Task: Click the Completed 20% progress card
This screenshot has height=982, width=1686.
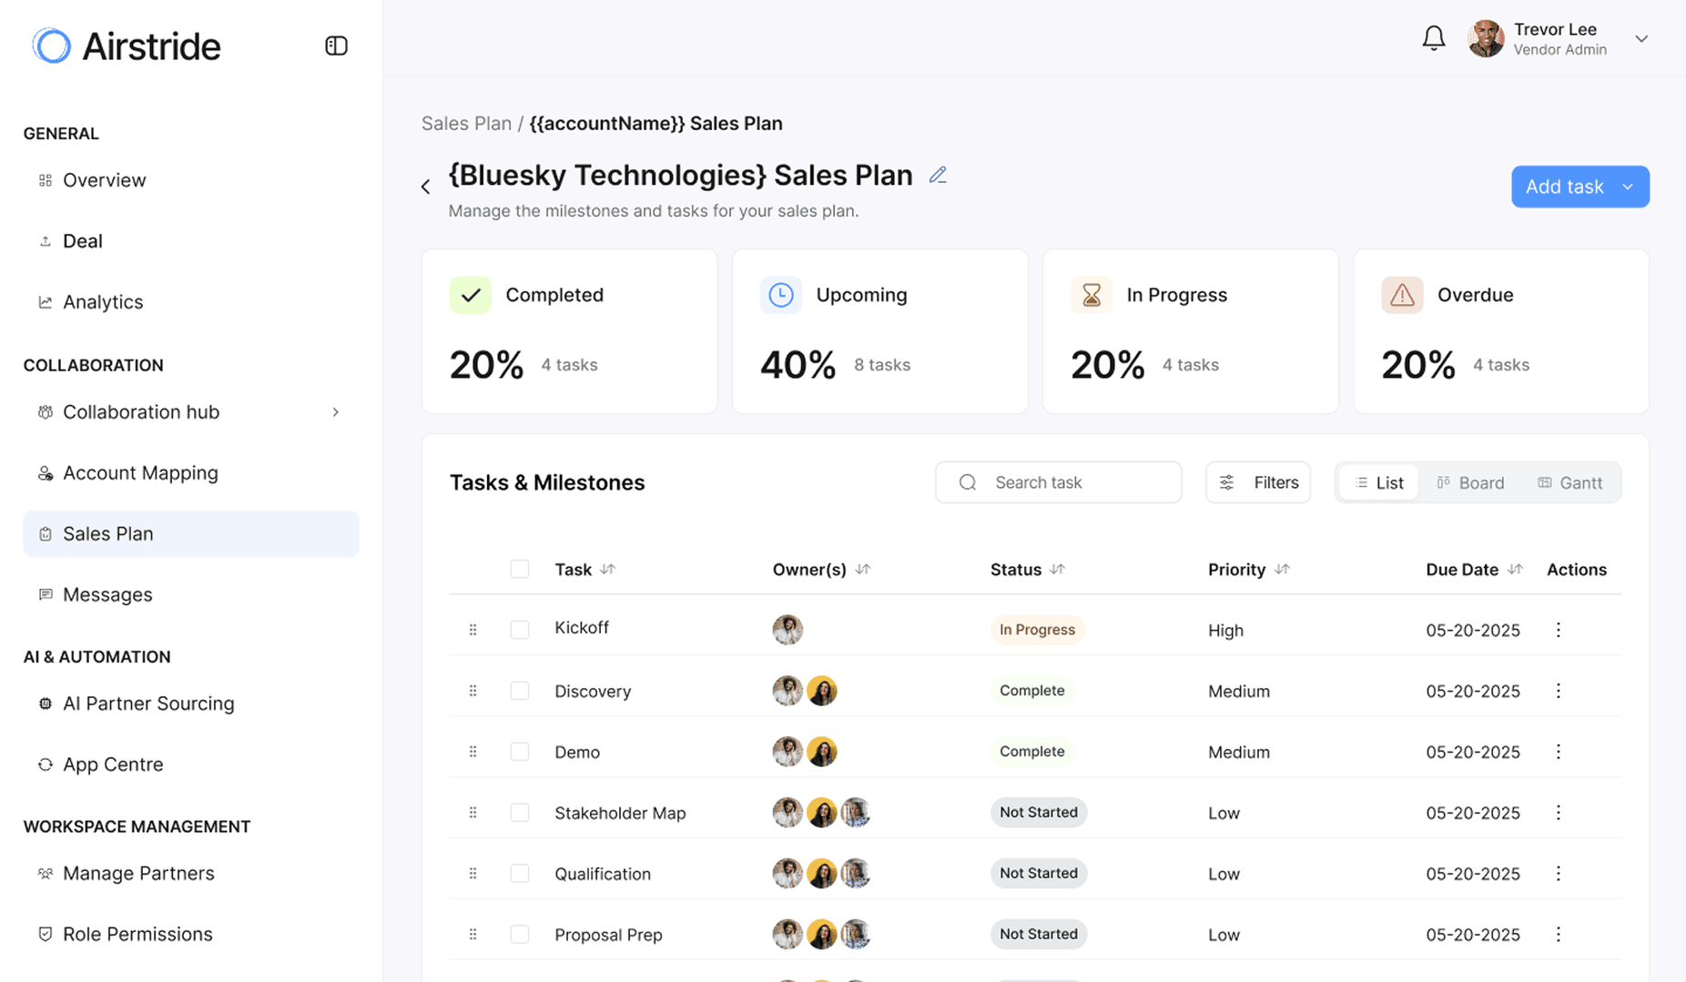Action: click(x=569, y=330)
